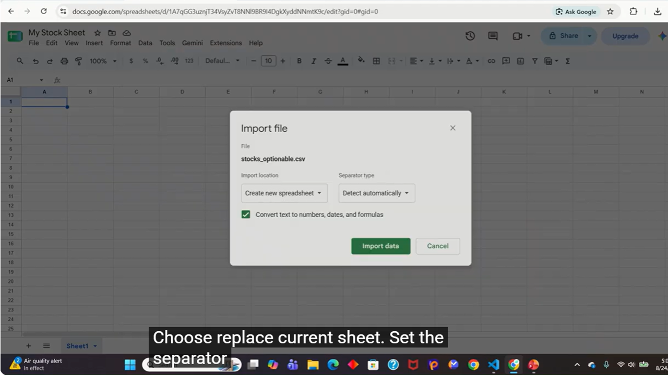Toggle strikethrough formatting

[328, 61]
